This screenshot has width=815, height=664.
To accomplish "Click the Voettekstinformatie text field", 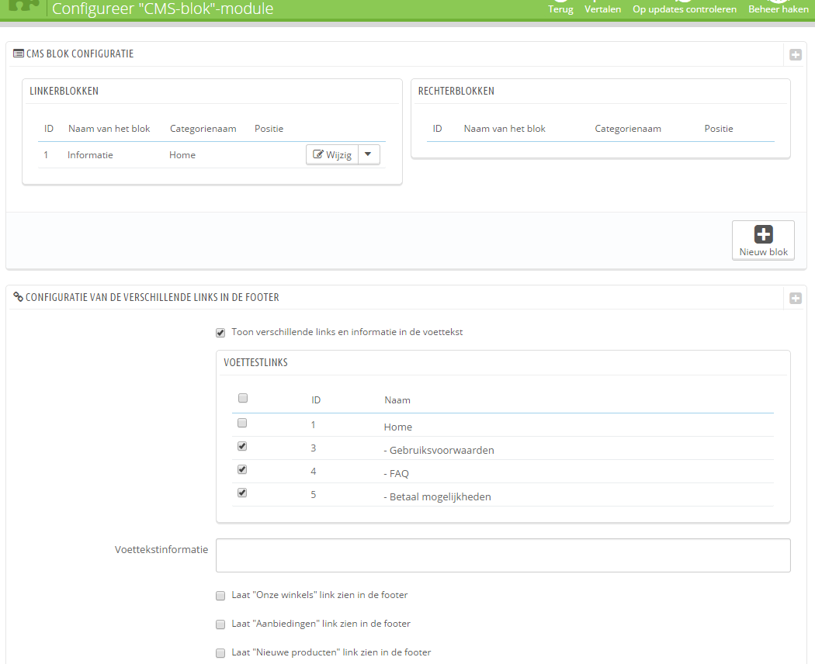I will (503, 555).
